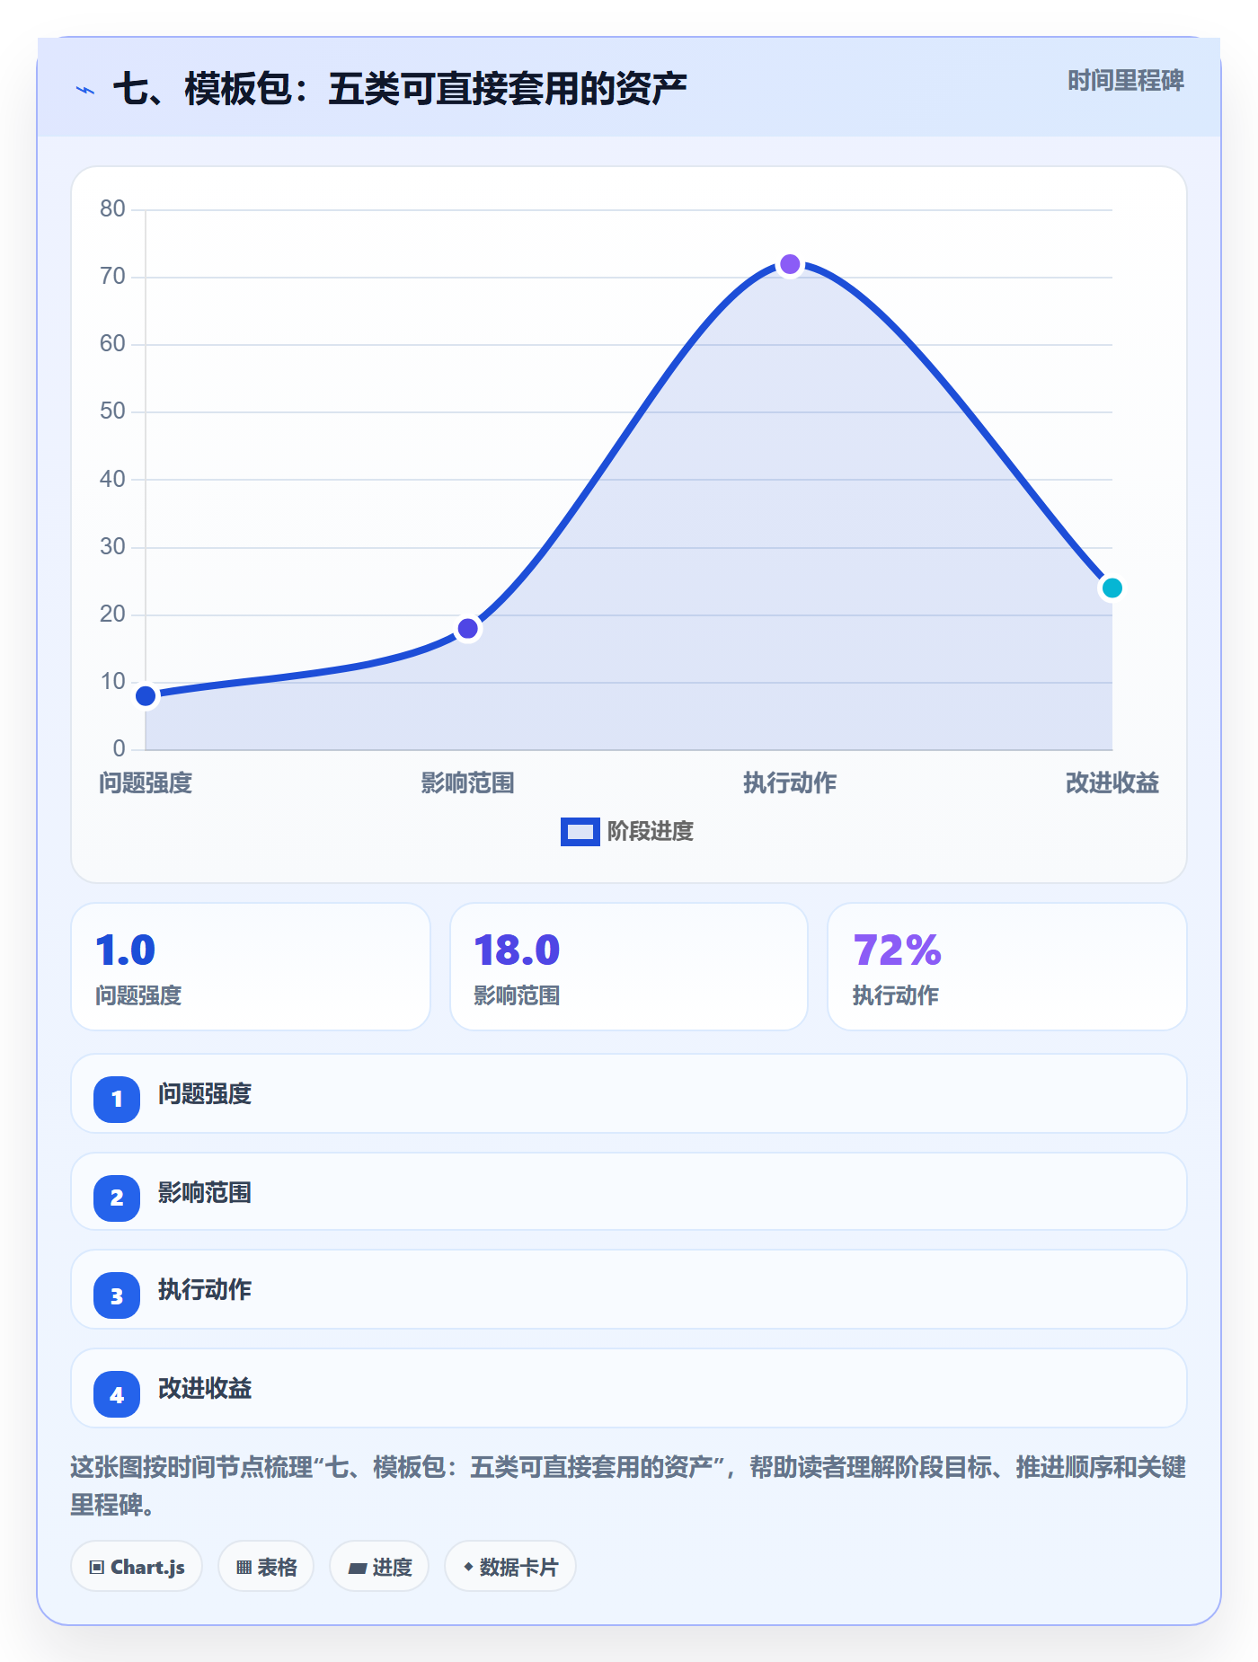Viewport: 1258px width, 1662px height.
Task: Click step badge number 2
Action: click(117, 1198)
